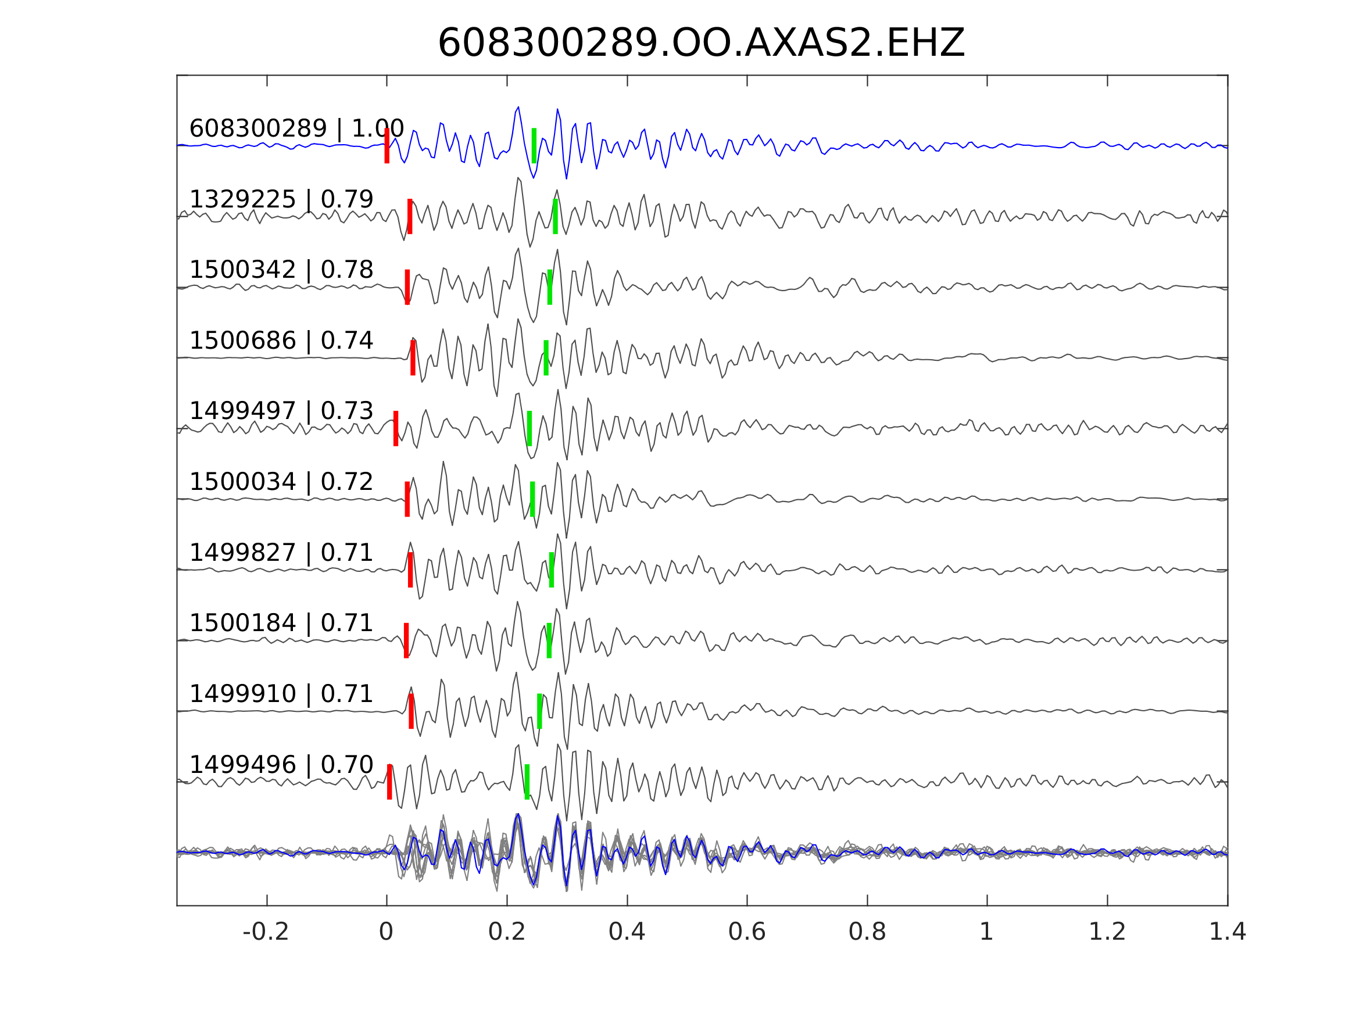Click the x-axis tick label 0
Screen dimensions: 1356x1017
pyautogui.click(x=386, y=932)
